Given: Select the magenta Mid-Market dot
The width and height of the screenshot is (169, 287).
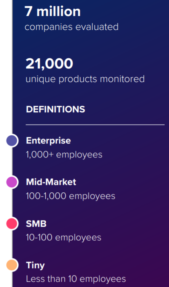Looking at the screenshot, I should (12, 182).
